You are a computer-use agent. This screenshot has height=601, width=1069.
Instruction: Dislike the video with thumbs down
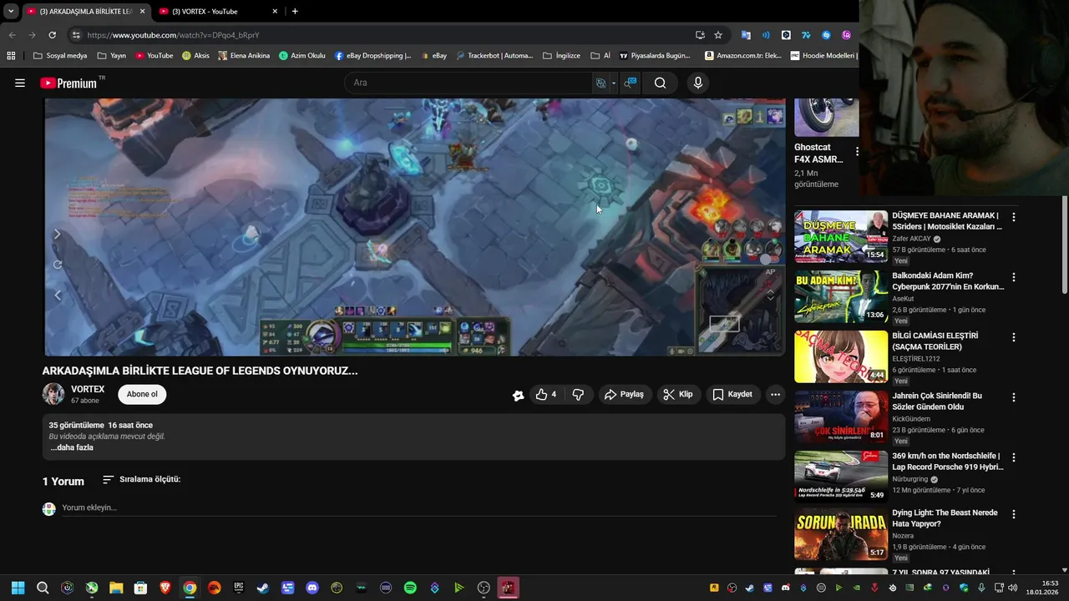click(578, 395)
